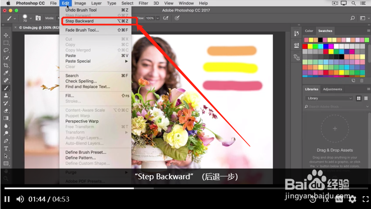This screenshot has height=209, width=371.
Task: Click the search icon in options bar
Action: coord(352,18)
